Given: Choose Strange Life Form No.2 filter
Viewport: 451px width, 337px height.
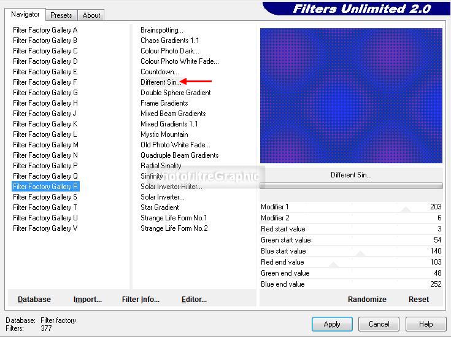Looking at the screenshot, I should pyautogui.click(x=174, y=228).
